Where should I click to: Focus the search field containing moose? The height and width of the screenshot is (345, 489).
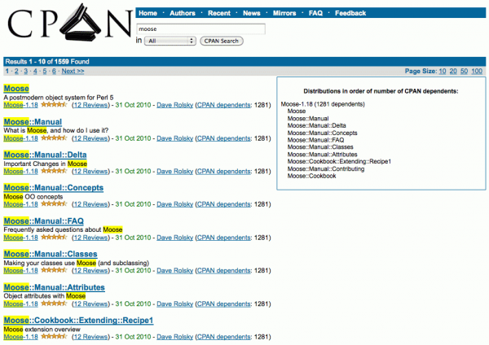(200, 29)
